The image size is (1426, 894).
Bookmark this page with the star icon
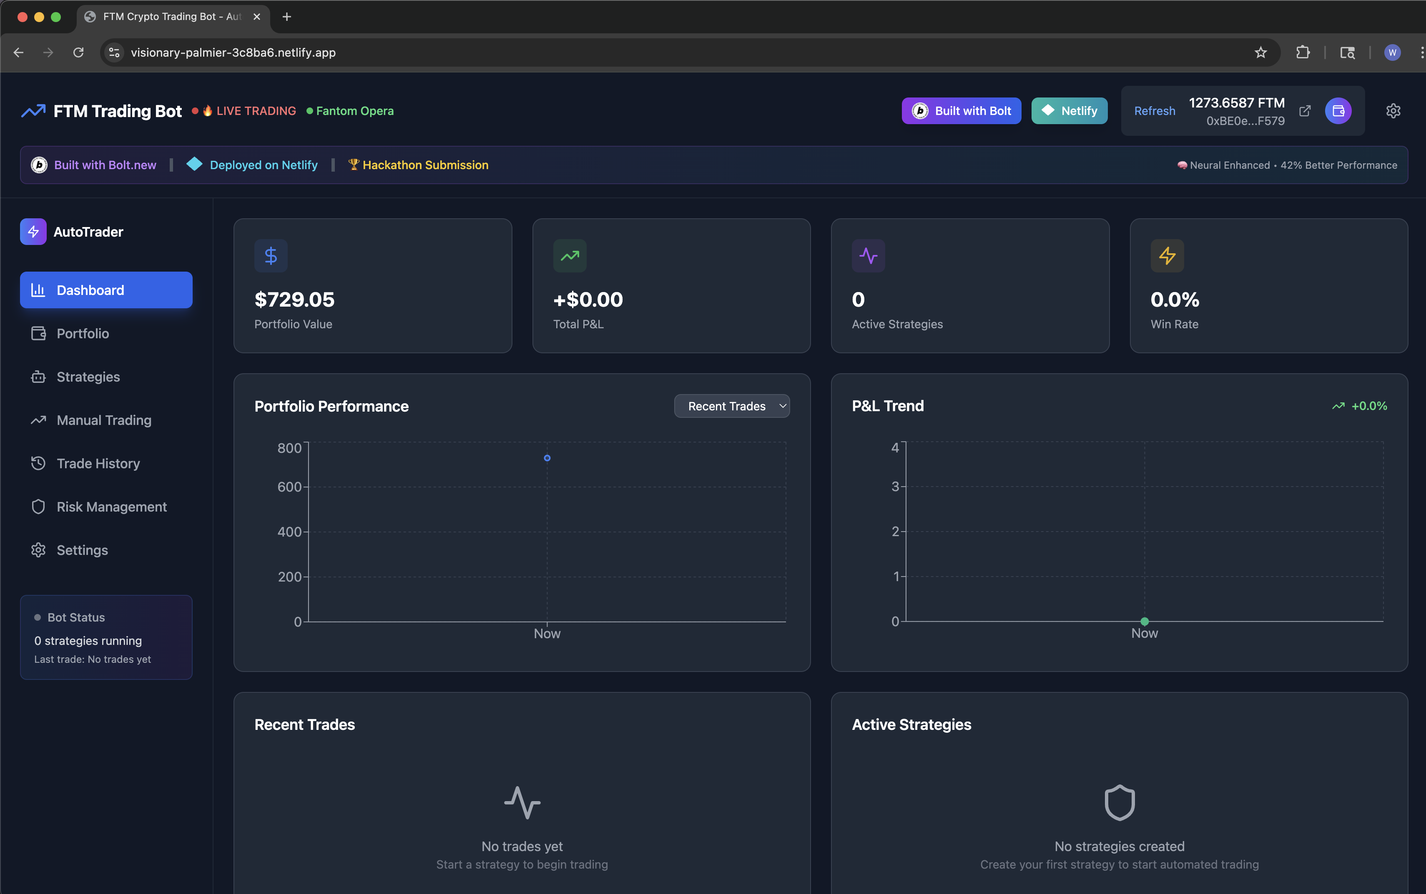[x=1260, y=52]
